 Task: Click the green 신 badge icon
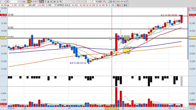29,2
